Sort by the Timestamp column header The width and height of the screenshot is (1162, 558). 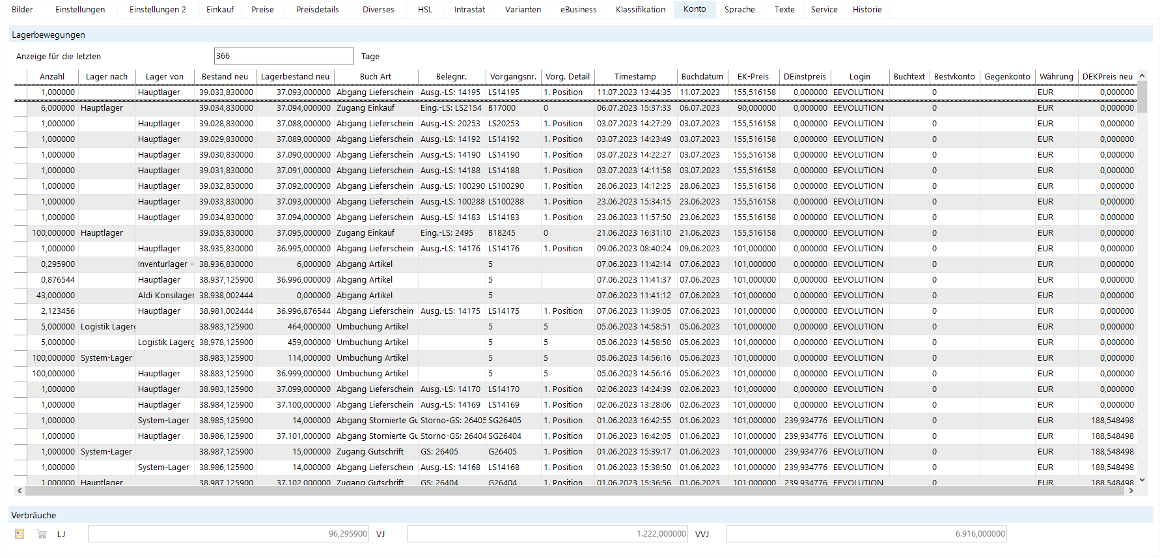635,77
